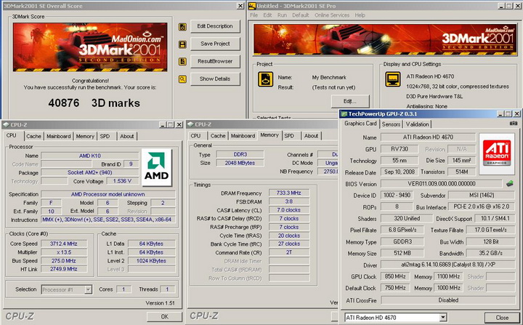Expand the ATI Radeon HD 4670 card dropdown
Viewport: 523px width, 325px height.
(x=443, y=318)
